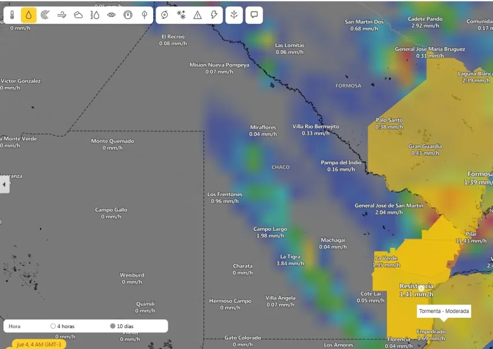
Task: Show the lightning strikes layer
Action: [x=214, y=15]
